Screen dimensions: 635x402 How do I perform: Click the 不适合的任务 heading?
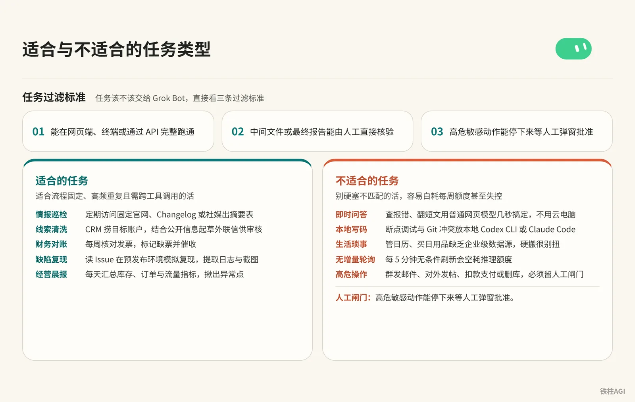point(367,181)
